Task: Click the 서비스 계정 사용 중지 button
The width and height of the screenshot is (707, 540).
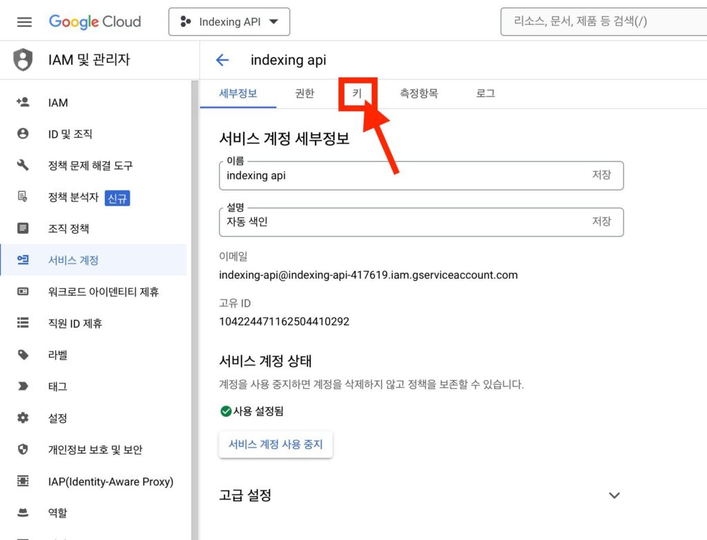Action: coord(275,444)
